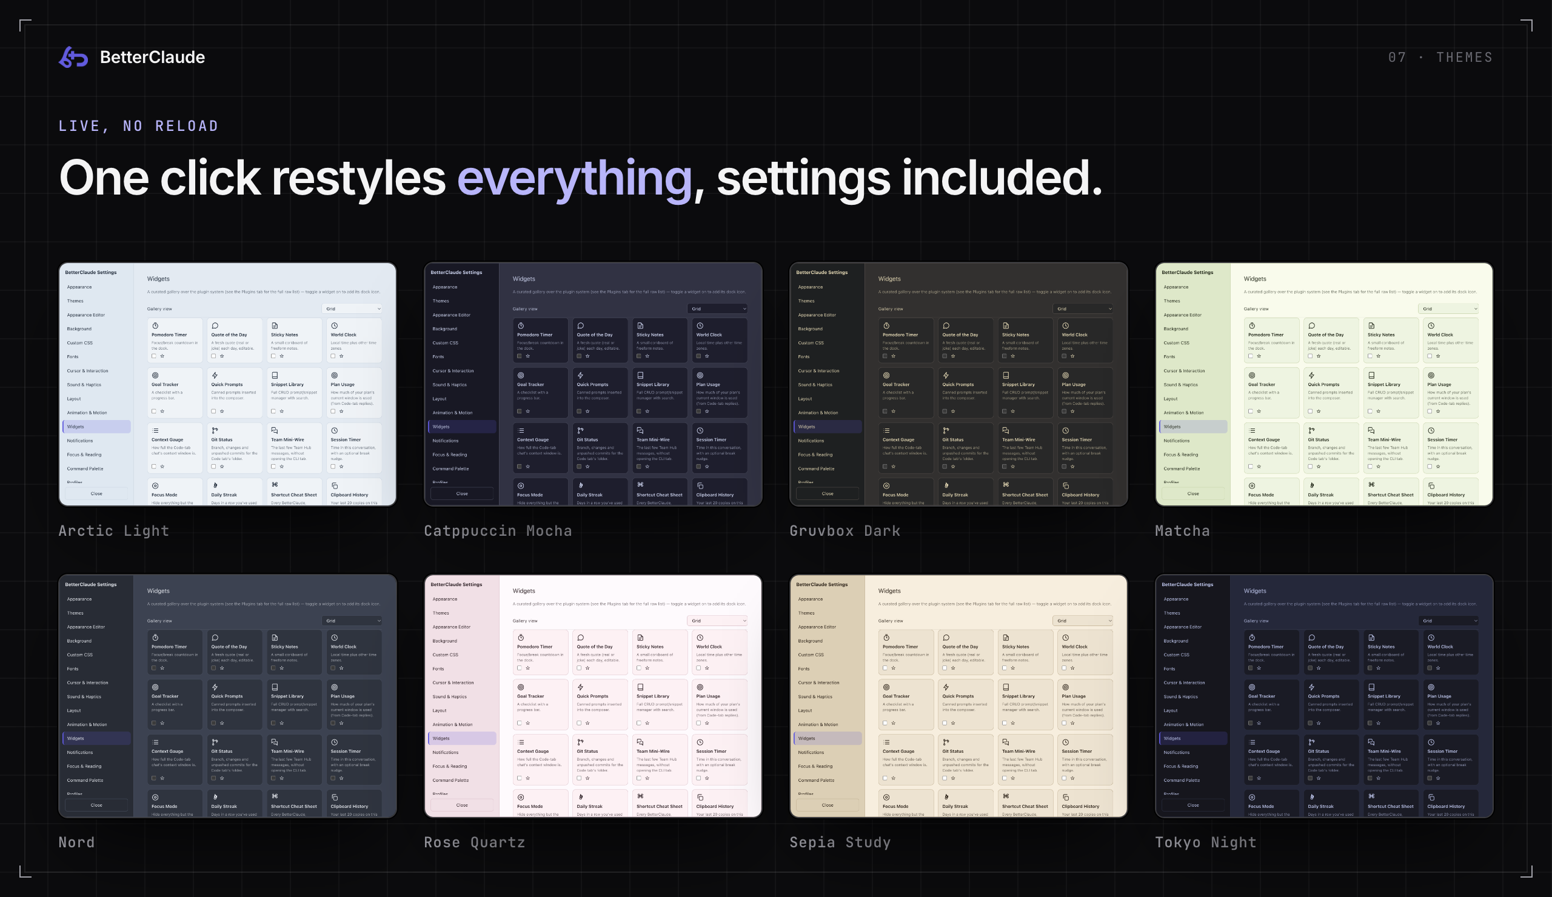The width and height of the screenshot is (1552, 897).
Task: Click the Sticky Notes icon in Gruvbox Dark preview
Action: (x=1006, y=325)
